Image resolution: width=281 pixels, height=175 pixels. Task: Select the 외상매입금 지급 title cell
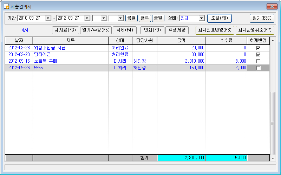pyautogui.click(x=71, y=48)
